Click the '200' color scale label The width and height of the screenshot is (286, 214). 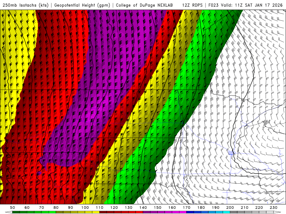230,208
